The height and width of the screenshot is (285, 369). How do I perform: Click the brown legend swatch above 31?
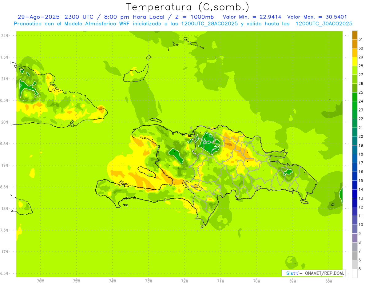click(355, 35)
